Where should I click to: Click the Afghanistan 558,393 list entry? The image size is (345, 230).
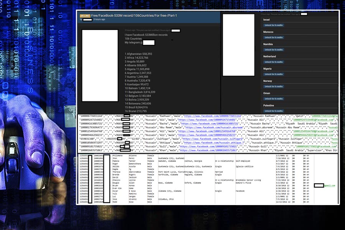(x=138, y=54)
